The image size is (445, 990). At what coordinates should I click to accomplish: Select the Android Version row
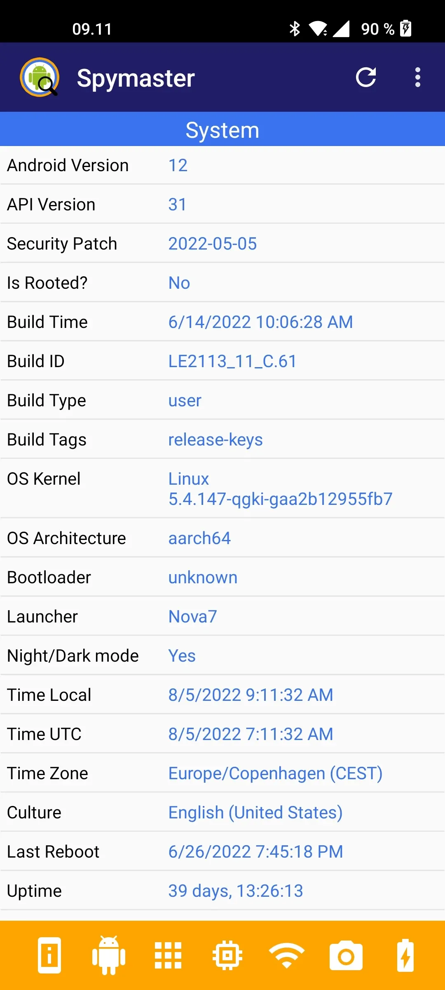point(222,165)
